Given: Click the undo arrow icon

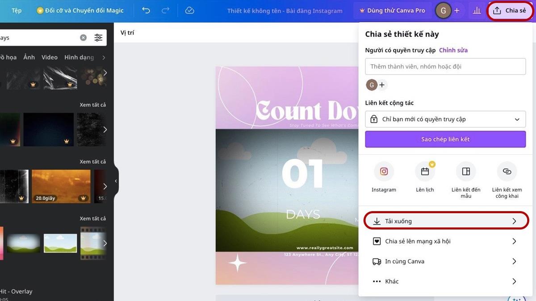Looking at the screenshot, I should coord(146,10).
